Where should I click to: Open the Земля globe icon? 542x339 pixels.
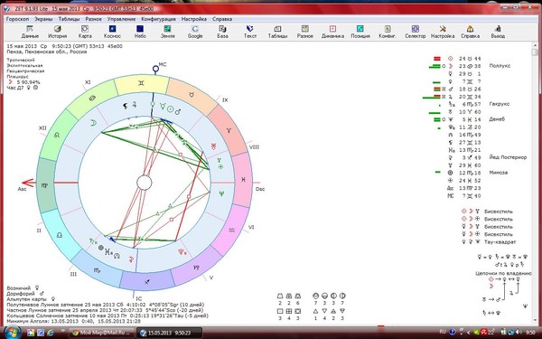[x=167, y=32]
